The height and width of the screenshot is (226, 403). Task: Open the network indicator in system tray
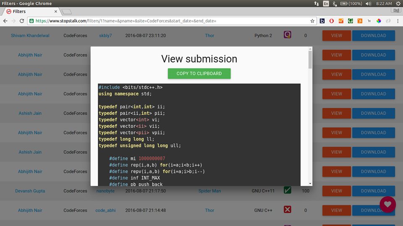[x=317, y=4]
